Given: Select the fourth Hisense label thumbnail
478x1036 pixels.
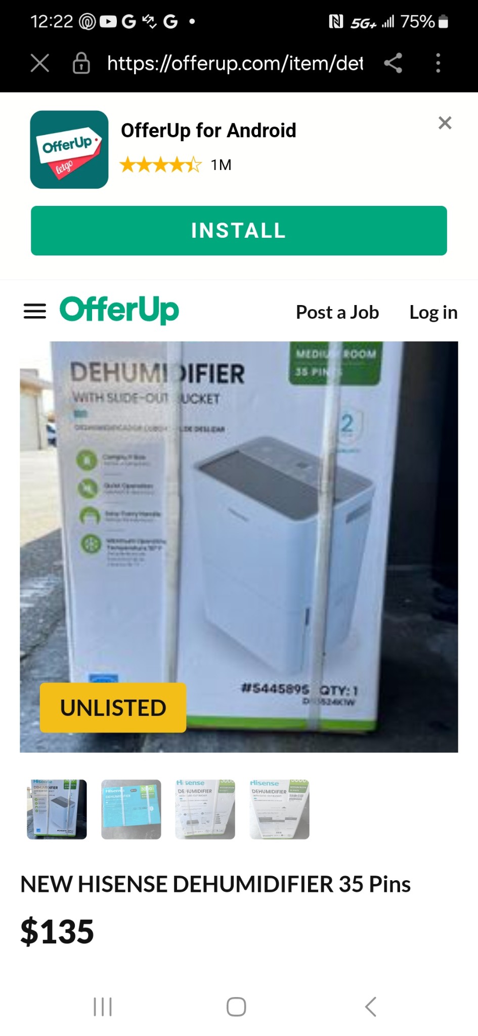Looking at the screenshot, I should pyautogui.click(x=280, y=809).
